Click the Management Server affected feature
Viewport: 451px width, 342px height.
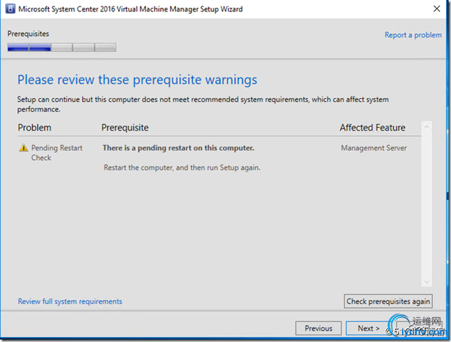[x=374, y=148]
